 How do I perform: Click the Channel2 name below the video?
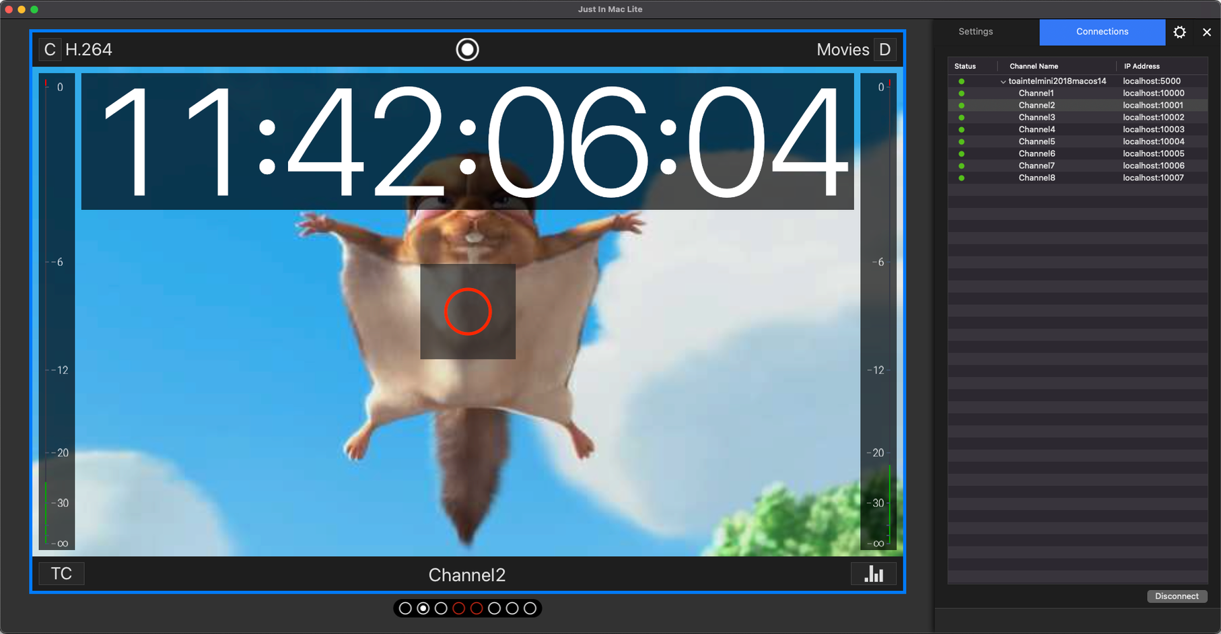467,575
